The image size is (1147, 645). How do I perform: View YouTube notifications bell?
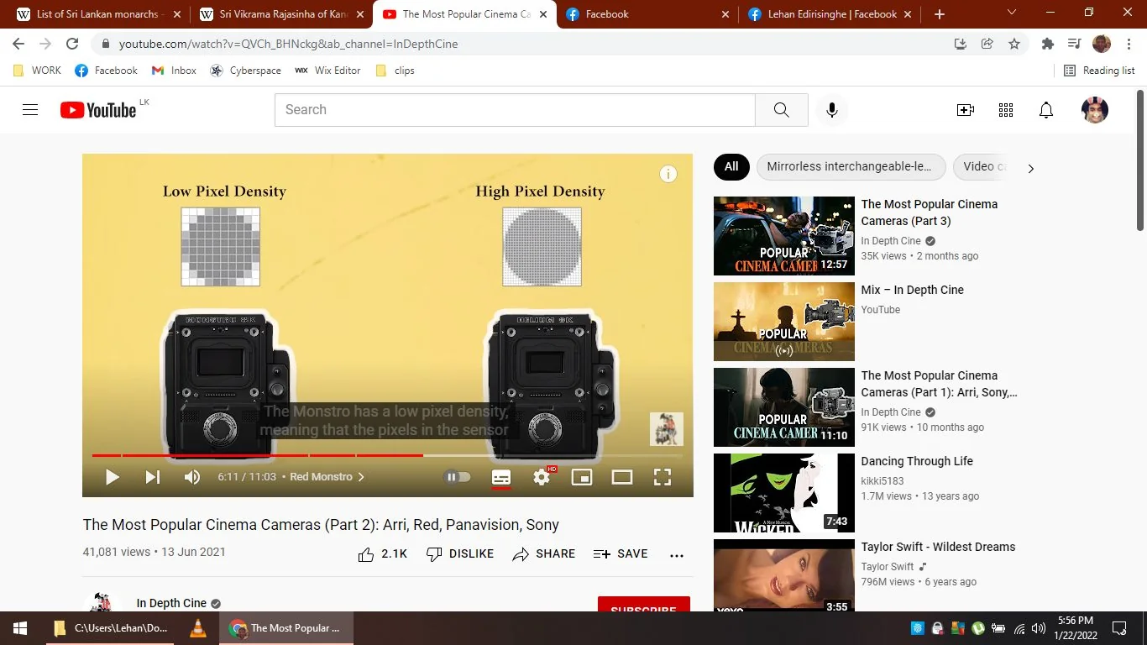(1046, 110)
